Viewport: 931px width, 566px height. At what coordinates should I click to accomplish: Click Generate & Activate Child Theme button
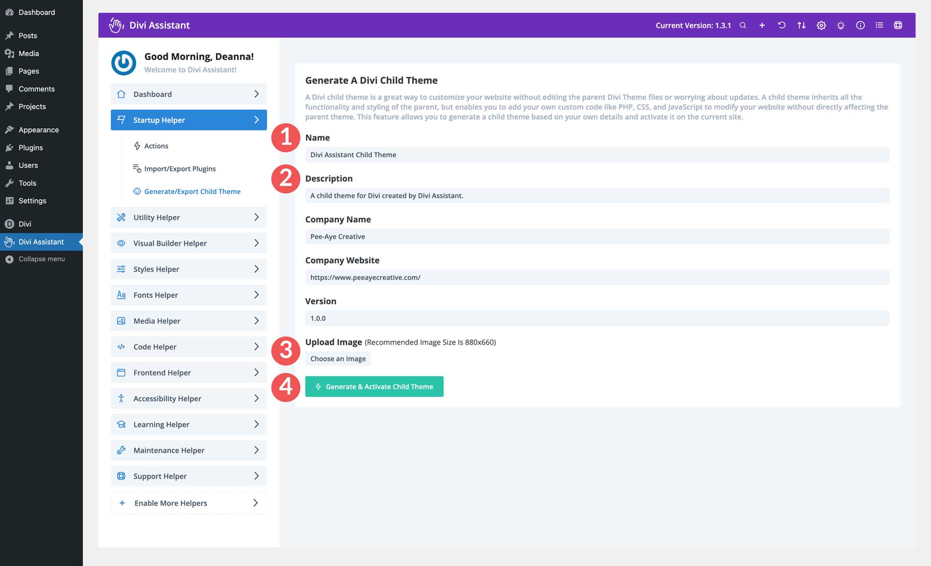pos(374,386)
